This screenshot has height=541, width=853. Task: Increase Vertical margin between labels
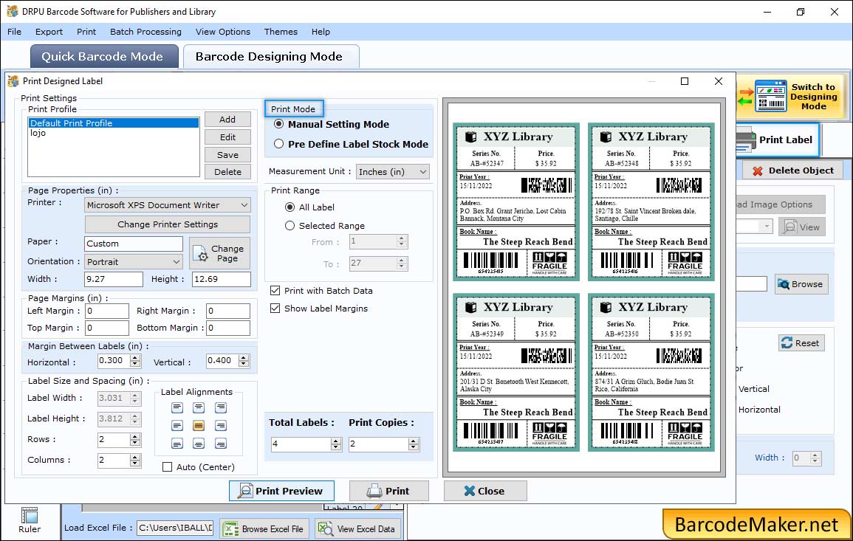point(244,357)
